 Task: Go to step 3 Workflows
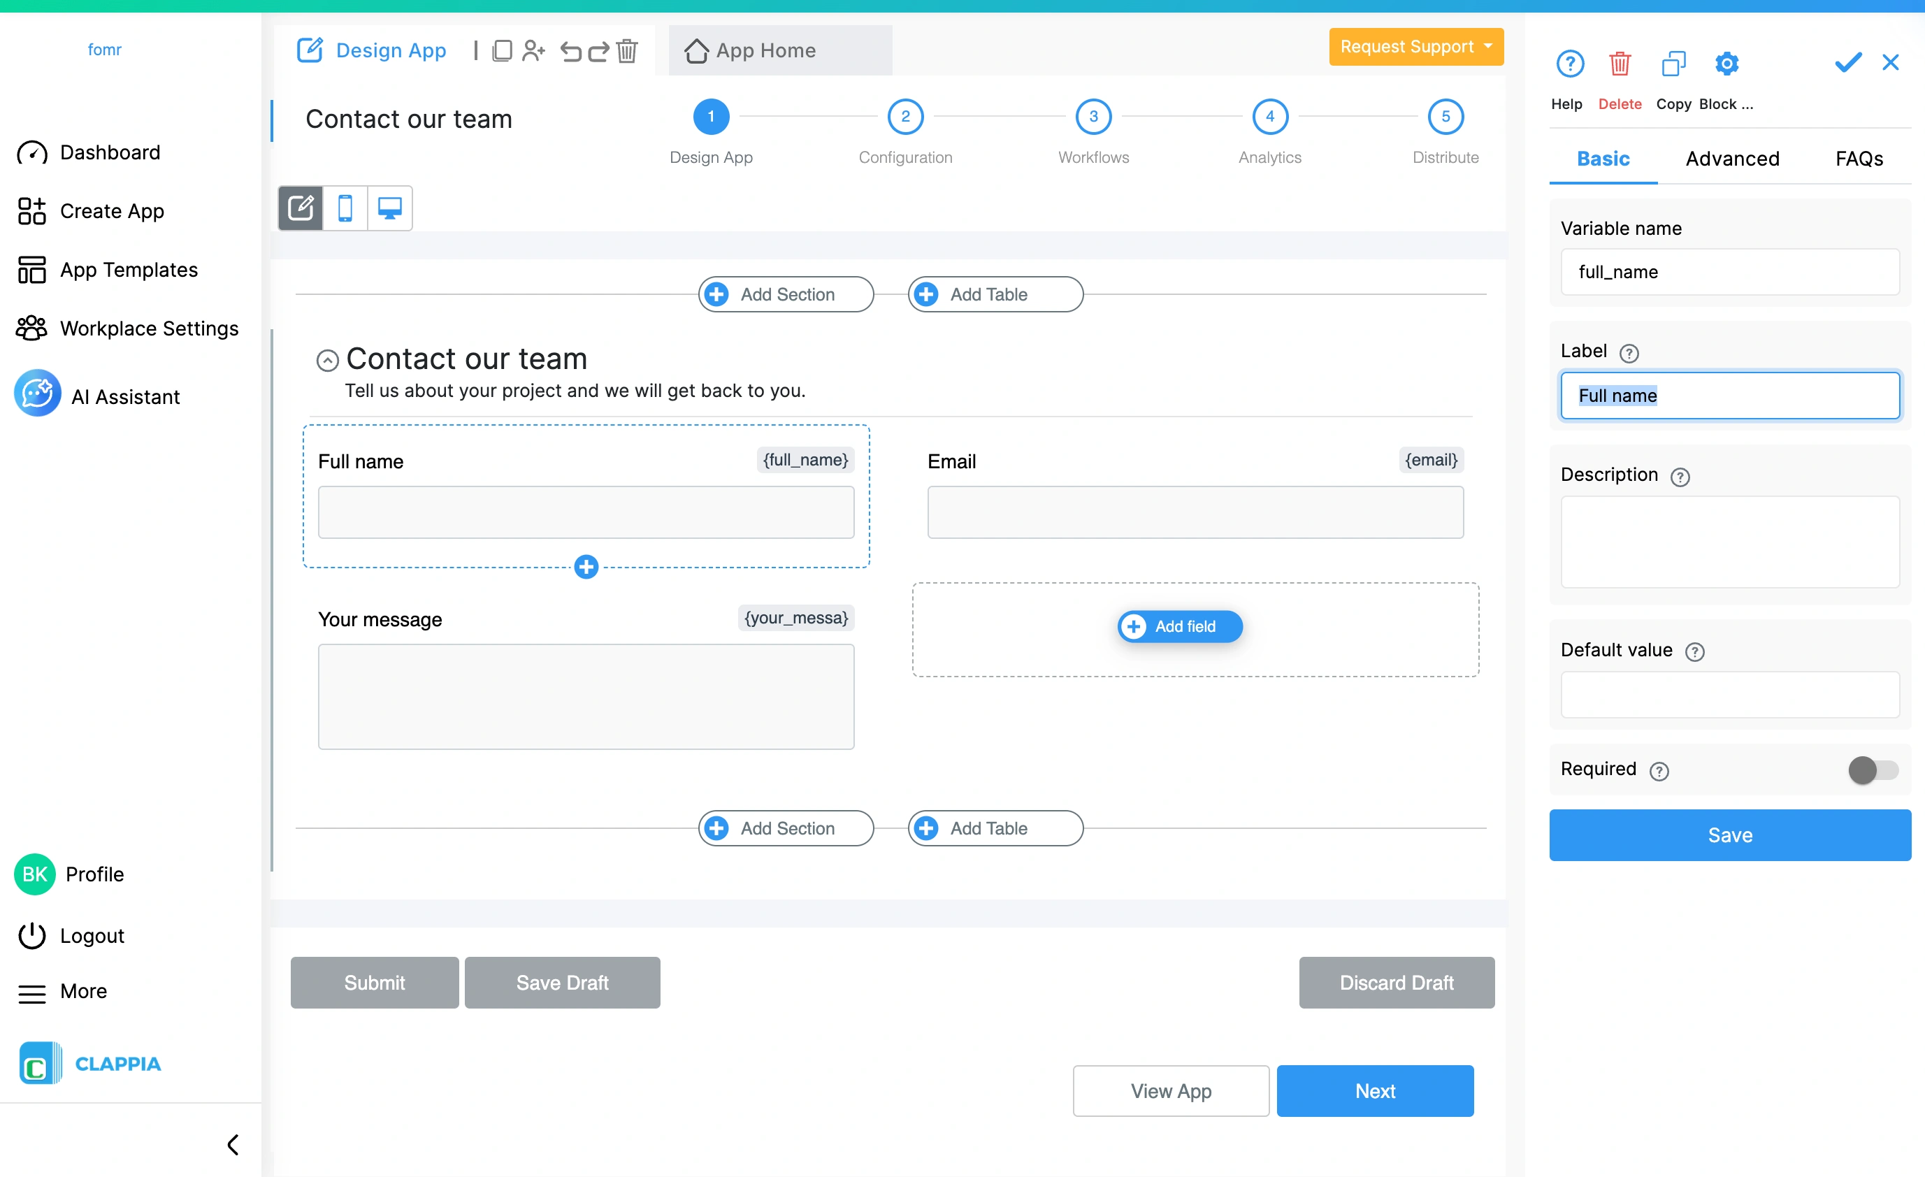[x=1093, y=117]
